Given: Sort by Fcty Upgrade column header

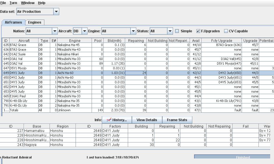Looking at the screenshot, I should [221, 40].
